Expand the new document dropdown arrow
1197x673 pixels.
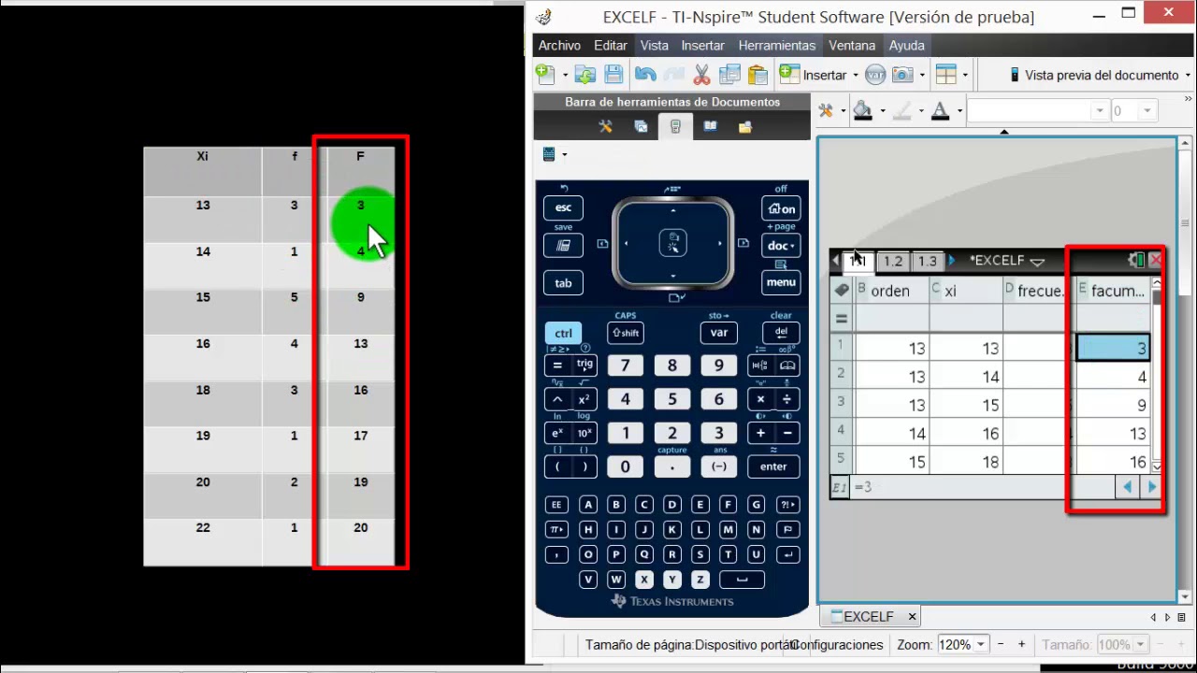pos(564,76)
